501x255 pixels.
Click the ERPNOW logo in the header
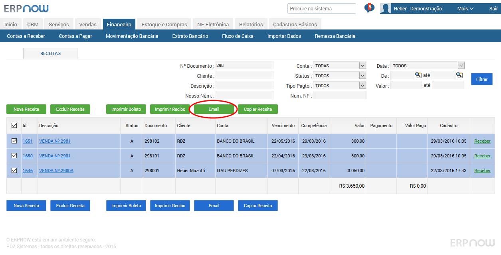click(26, 8)
